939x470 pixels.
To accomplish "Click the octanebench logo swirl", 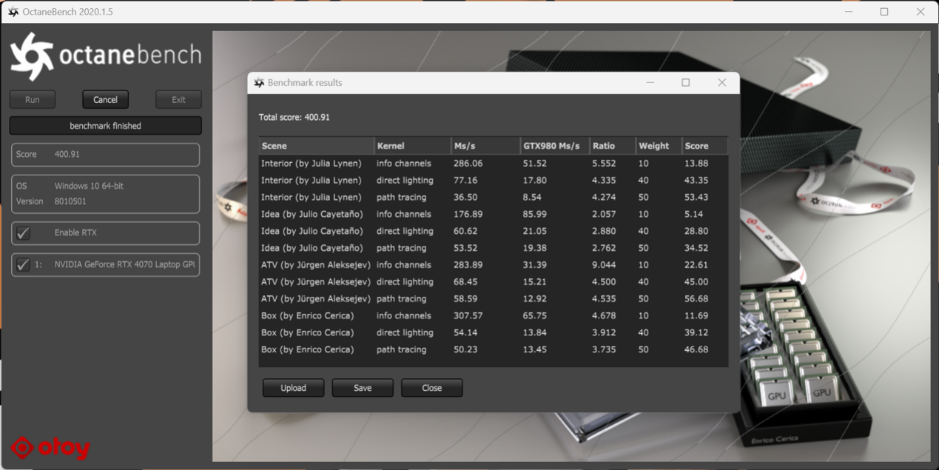I will tap(32, 56).
